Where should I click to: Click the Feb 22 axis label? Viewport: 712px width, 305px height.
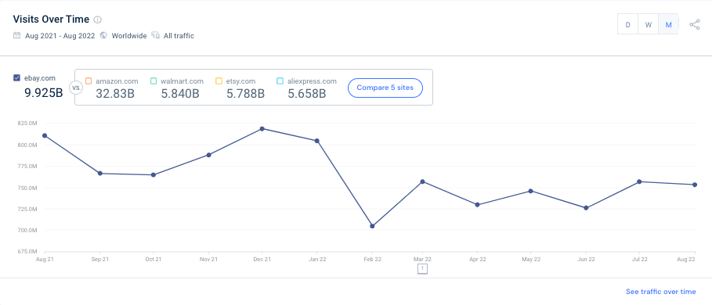point(372,260)
